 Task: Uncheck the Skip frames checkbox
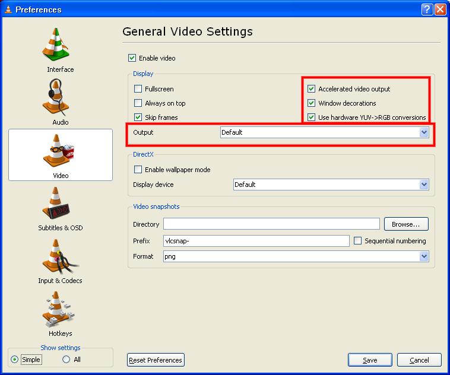(x=138, y=117)
